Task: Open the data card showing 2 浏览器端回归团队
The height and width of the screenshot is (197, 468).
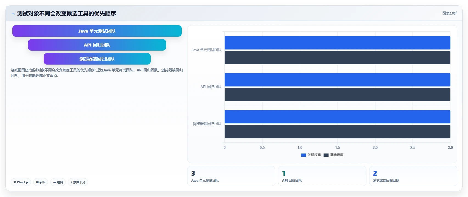Action: tap(413, 176)
